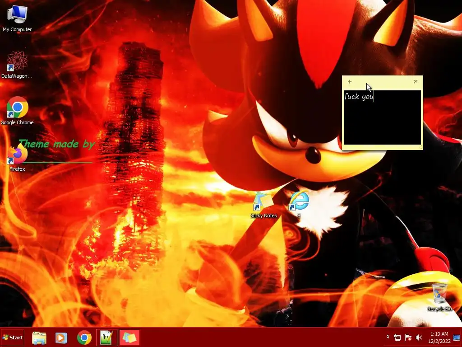Open the network status tray icon

pos(397,337)
